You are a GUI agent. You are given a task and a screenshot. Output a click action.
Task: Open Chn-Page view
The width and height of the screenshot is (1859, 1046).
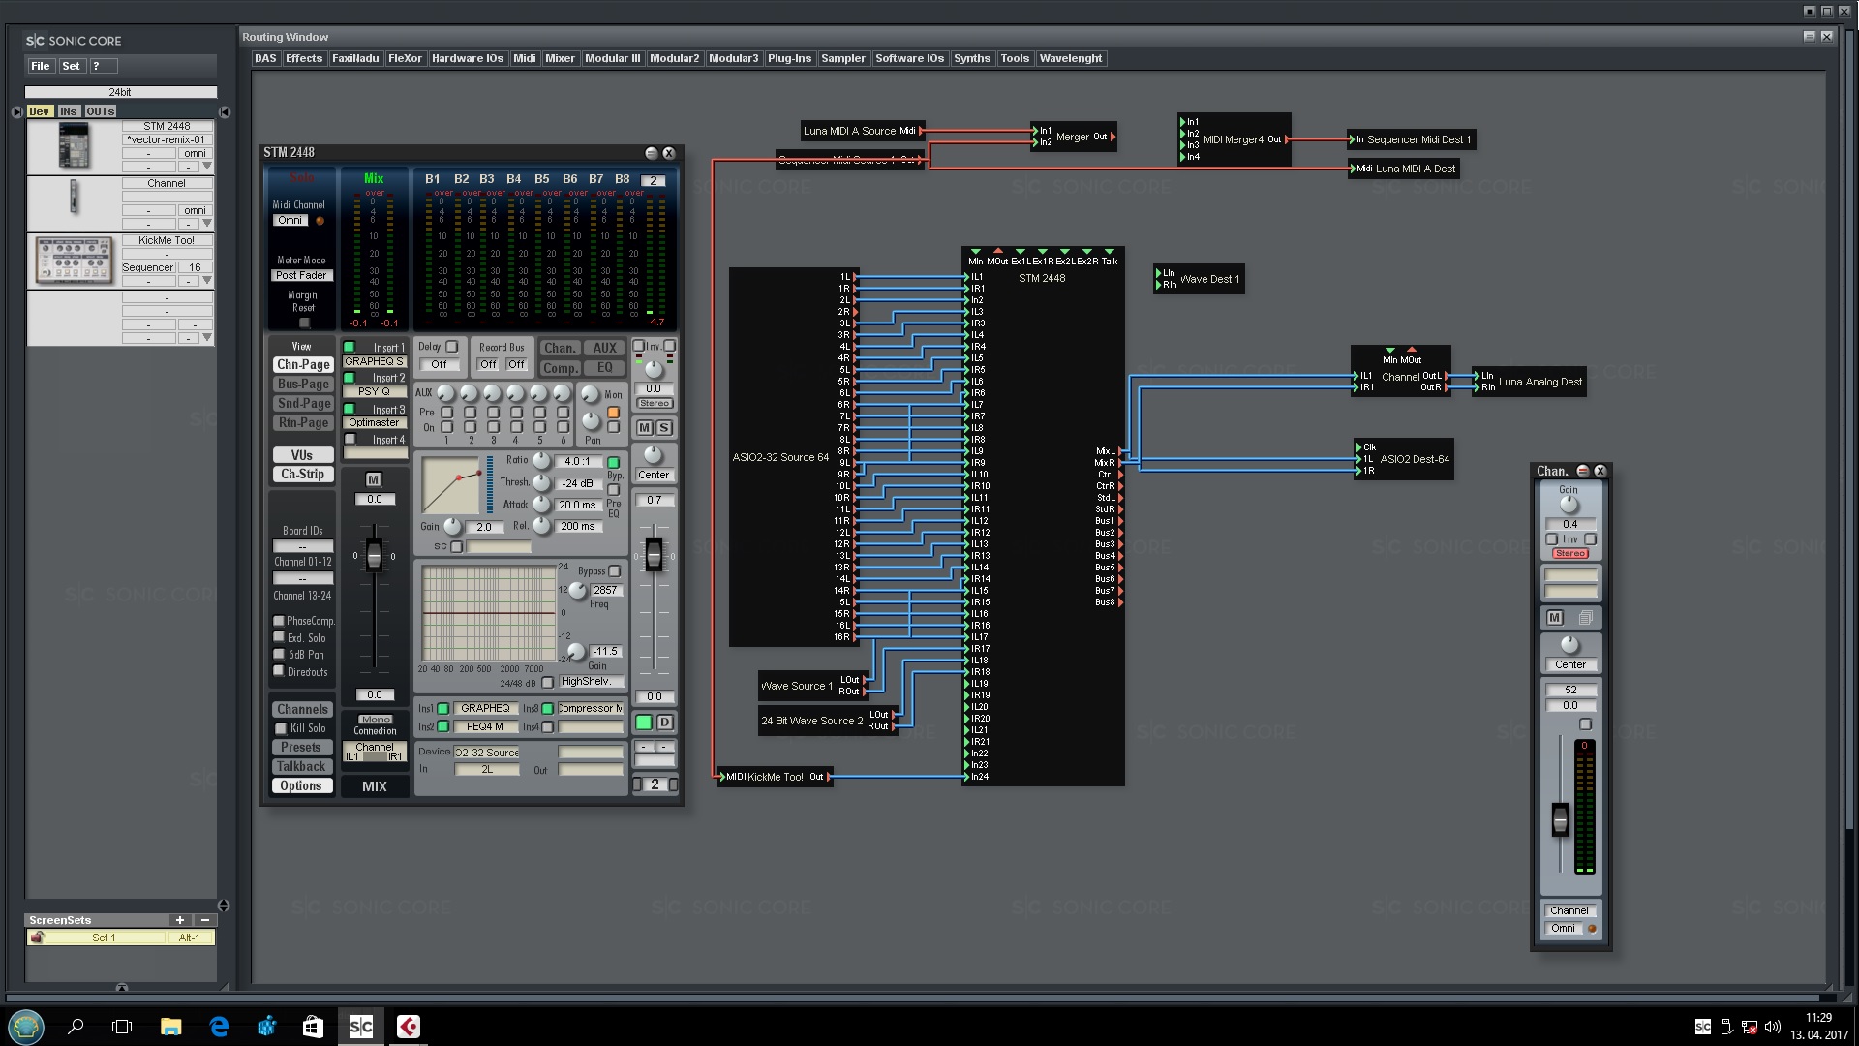coord(303,365)
